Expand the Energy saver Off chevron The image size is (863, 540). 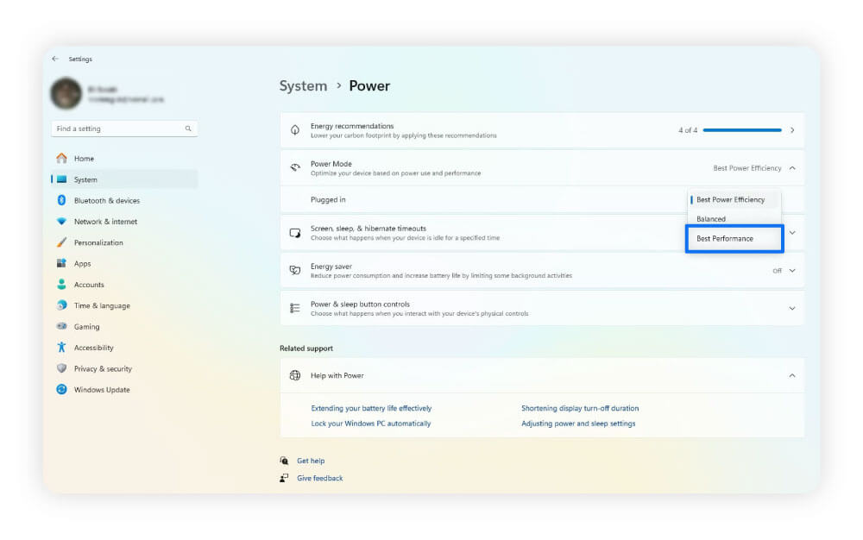point(792,271)
